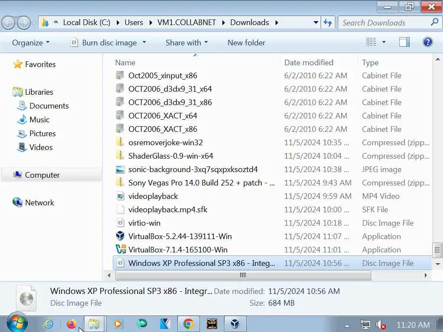Viewport: 443px width, 332px height.
Task: Select the OCT2006_XACT_x64 file icon
Action: [120, 116]
